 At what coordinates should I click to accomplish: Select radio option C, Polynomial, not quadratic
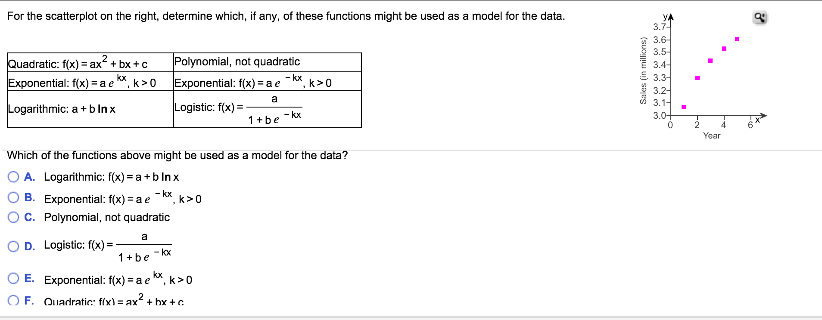pos(13,217)
